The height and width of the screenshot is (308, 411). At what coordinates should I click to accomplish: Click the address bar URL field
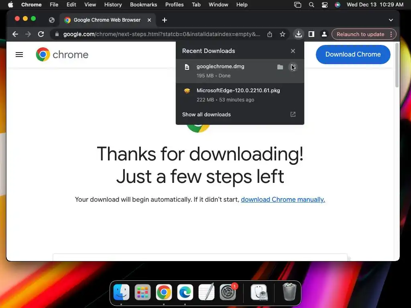point(162,34)
